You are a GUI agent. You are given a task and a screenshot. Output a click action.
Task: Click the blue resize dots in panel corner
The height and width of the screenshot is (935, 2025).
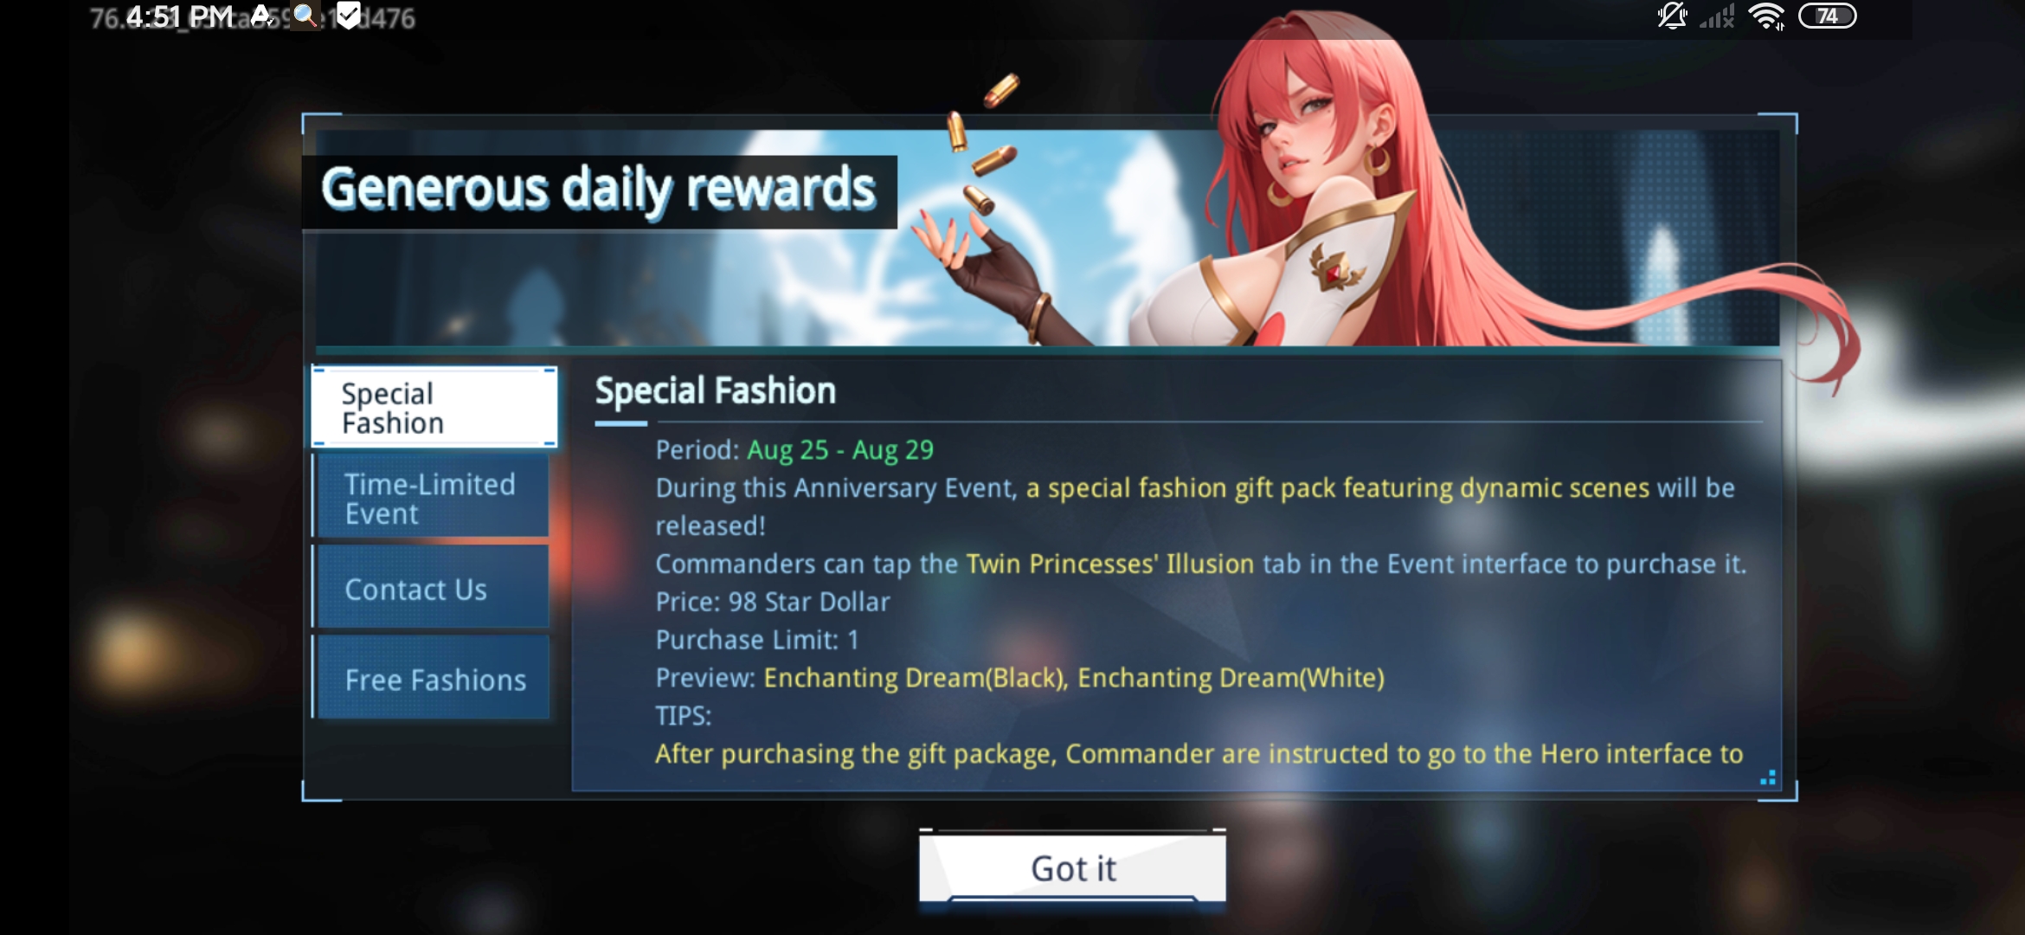1768,777
